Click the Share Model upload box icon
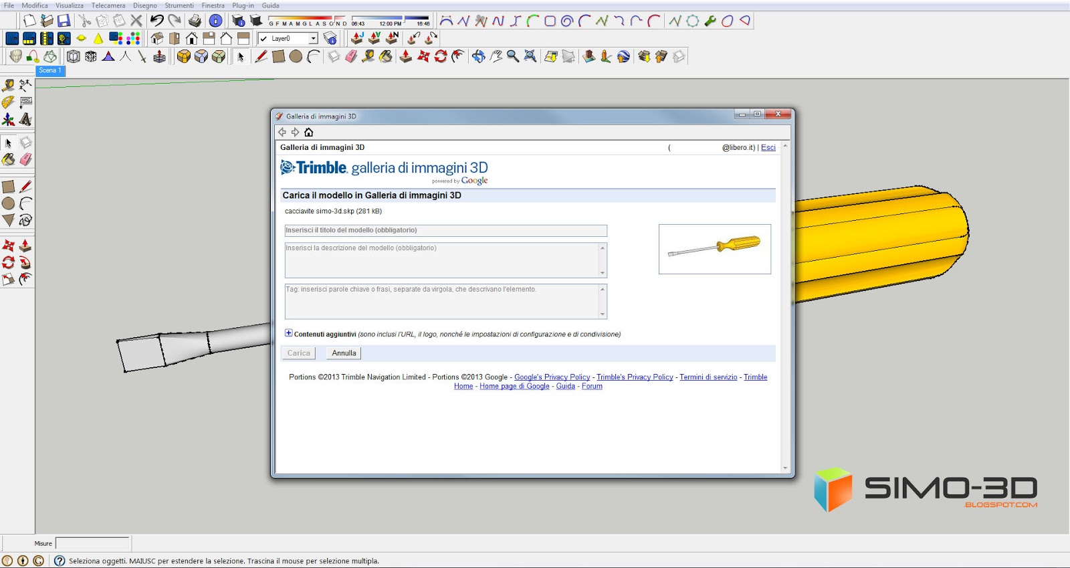This screenshot has height=568, width=1070. pos(661,57)
